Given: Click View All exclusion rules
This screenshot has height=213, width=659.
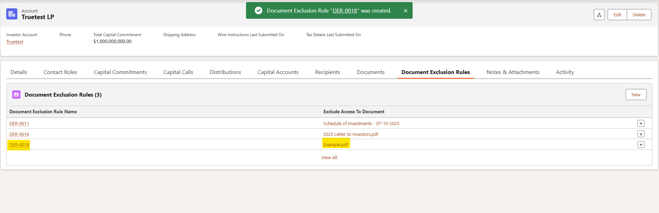Looking at the screenshot, I should [329, 157].
